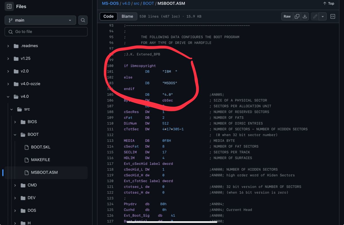Click the folder icon beside BIOS

(23, 122)
